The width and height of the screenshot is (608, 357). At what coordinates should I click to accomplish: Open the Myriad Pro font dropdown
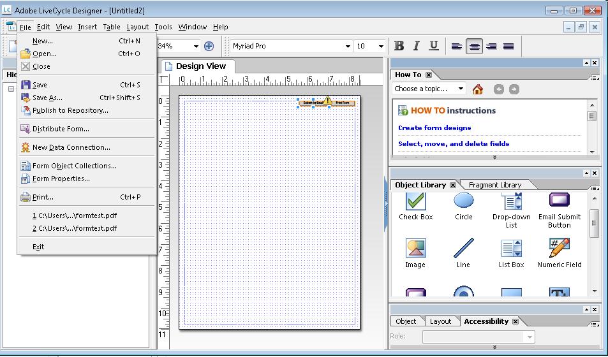point(348,47)
